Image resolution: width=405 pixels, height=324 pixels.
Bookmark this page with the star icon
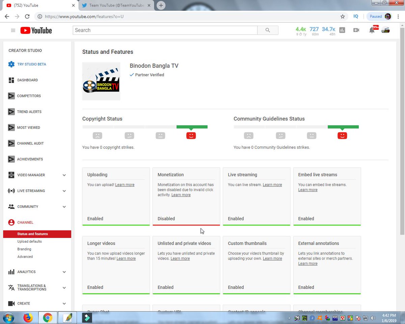point(343,16)
